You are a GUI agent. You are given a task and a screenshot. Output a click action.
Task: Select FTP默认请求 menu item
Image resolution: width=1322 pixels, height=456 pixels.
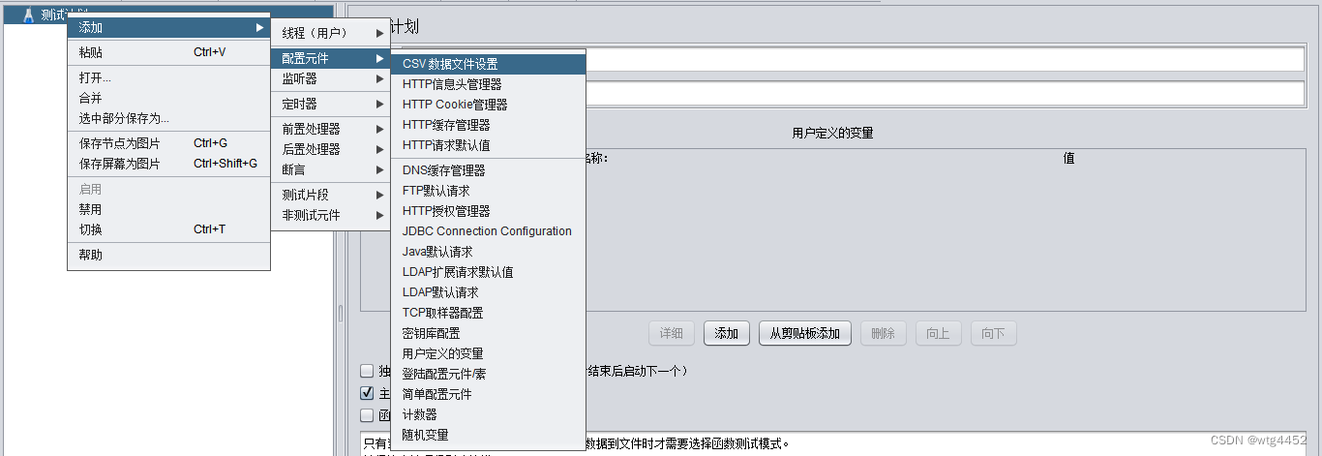coord(489,191)
